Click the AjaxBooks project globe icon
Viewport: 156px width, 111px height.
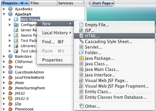coord(10,9)
